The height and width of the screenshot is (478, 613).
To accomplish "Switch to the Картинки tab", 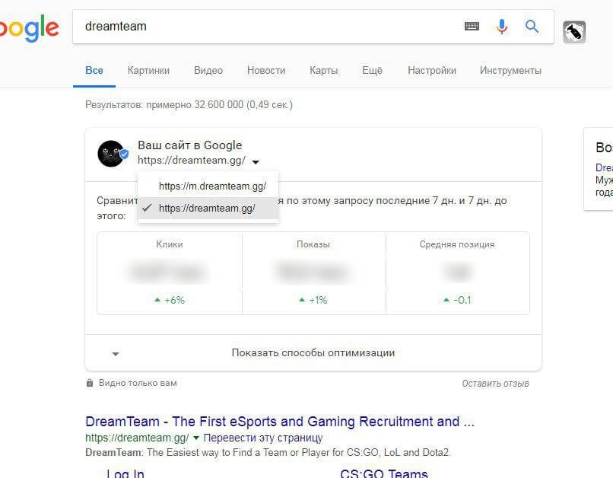I will [148, 71].
